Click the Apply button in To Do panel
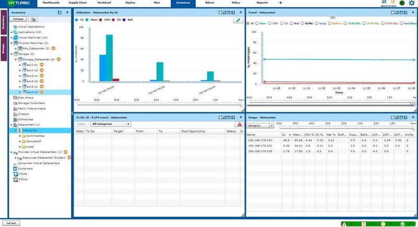 click(x=82, y=124)
